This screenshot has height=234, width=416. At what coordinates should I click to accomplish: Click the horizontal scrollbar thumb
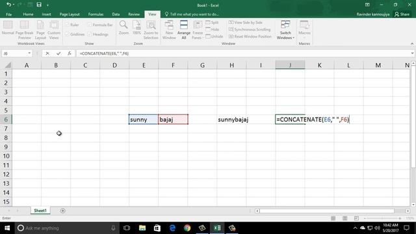[x=327, y=211]
